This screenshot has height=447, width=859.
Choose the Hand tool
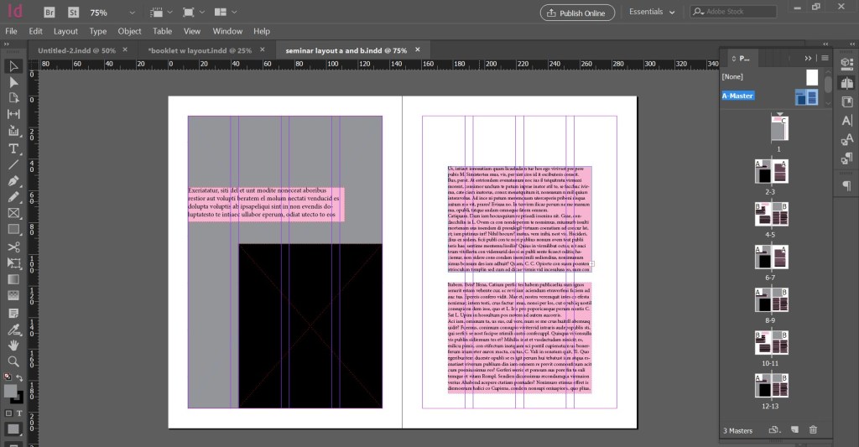click(x=13, y=345)
